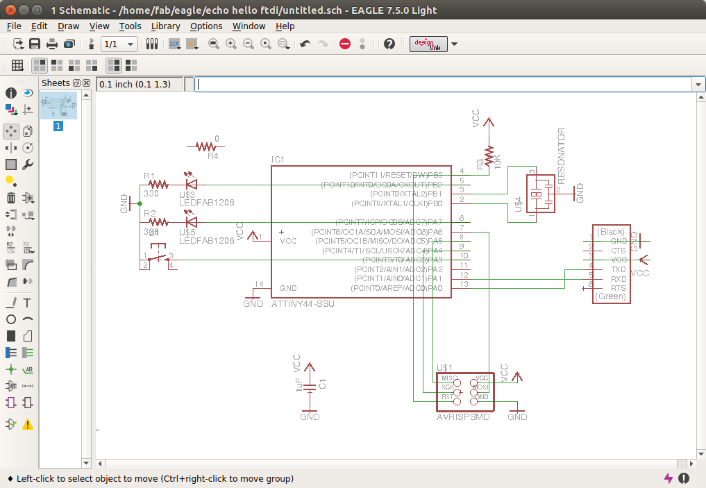The height and width of the screenshot is (488, 706).
Task: Open the Options menu
Action: [x=206, y=26]
